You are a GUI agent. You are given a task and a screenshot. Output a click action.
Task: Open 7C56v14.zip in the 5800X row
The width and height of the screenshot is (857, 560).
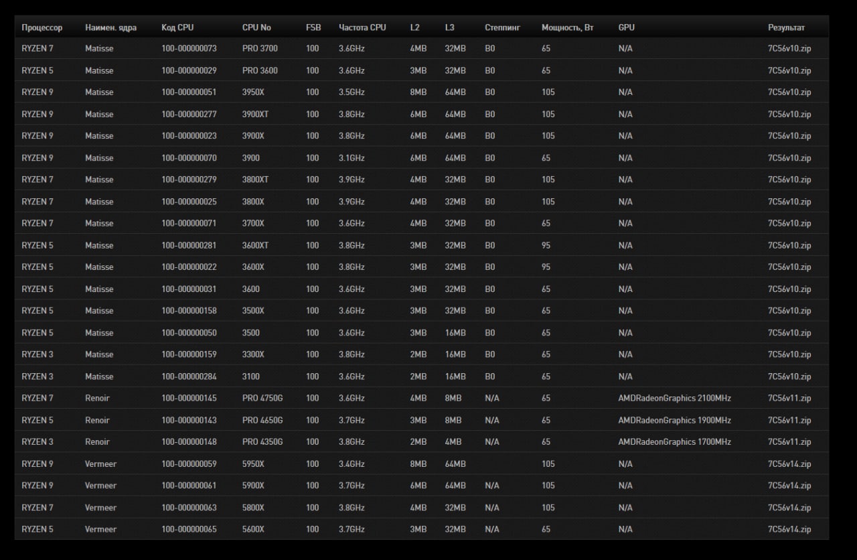tap(789, 508)
